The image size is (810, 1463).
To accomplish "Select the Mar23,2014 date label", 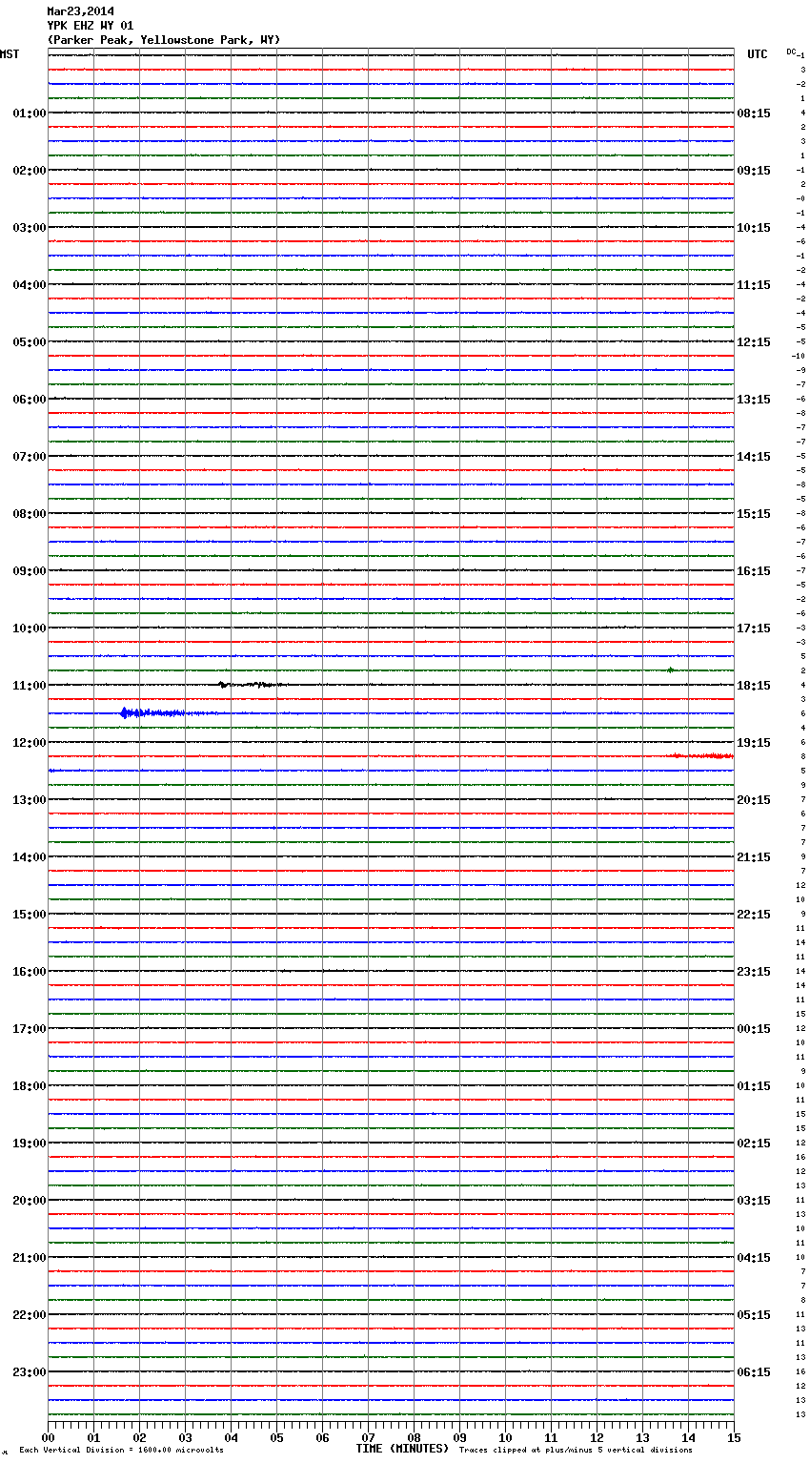I will click(80, 11).
